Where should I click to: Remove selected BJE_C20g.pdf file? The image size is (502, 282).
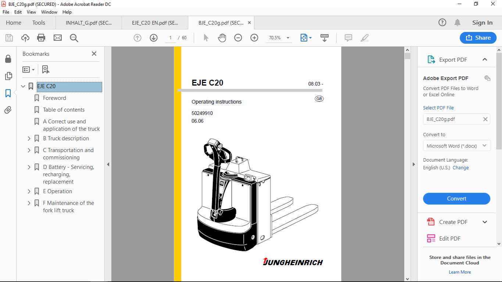point(485,119)
